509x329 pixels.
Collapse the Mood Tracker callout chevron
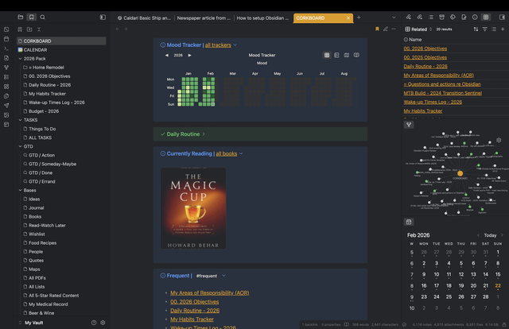coord(235,45)
